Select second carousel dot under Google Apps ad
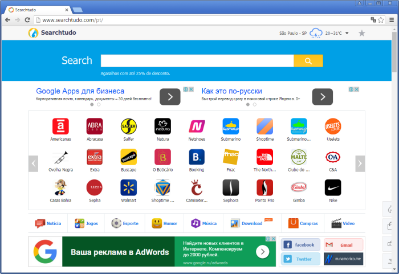This screenshot has width=399, height=274. tap(99, 105)
